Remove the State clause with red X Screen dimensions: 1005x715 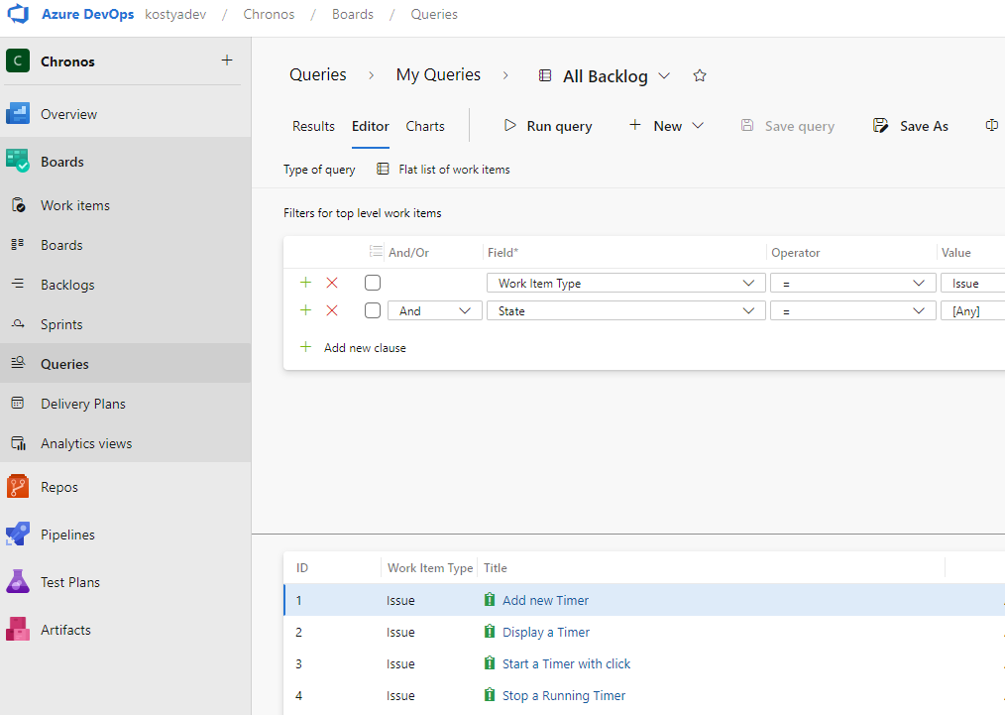pyautogui.click(x=332, y=310)
